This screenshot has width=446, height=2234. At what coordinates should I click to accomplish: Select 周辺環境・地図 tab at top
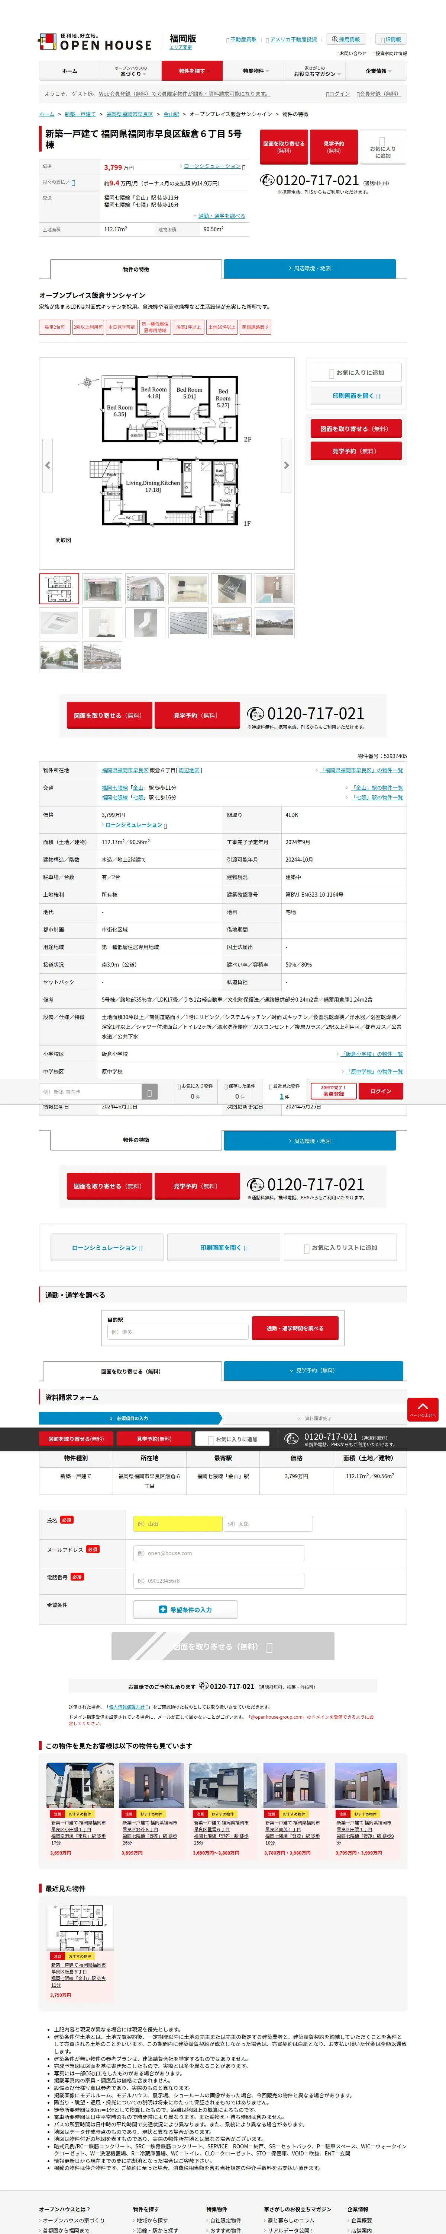(310, 269)
